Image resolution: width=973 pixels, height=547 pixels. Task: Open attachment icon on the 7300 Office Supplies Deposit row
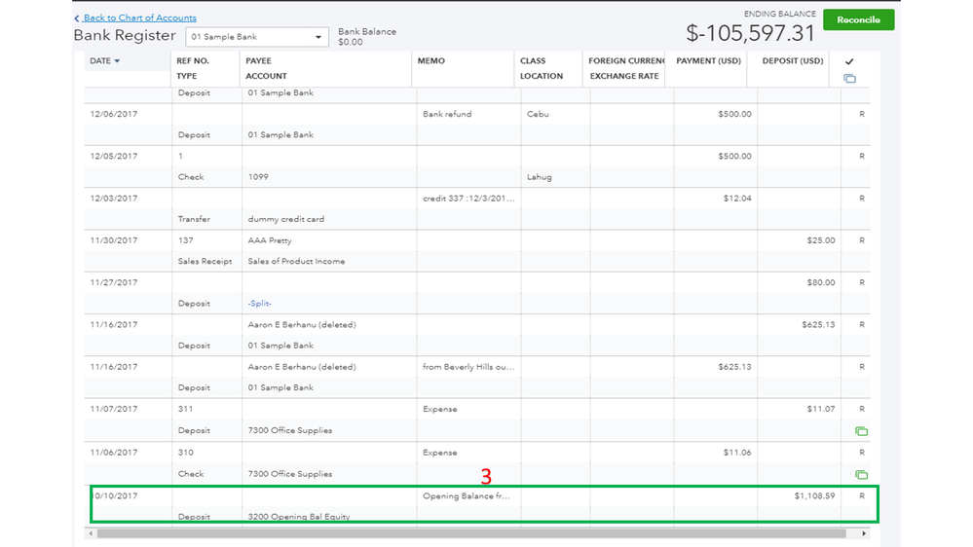861,431
